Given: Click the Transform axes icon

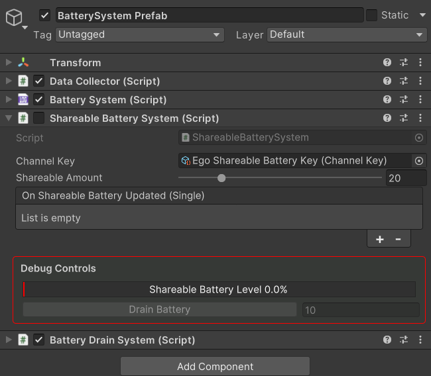Looking at the screenshot, I should pos(23,63).
